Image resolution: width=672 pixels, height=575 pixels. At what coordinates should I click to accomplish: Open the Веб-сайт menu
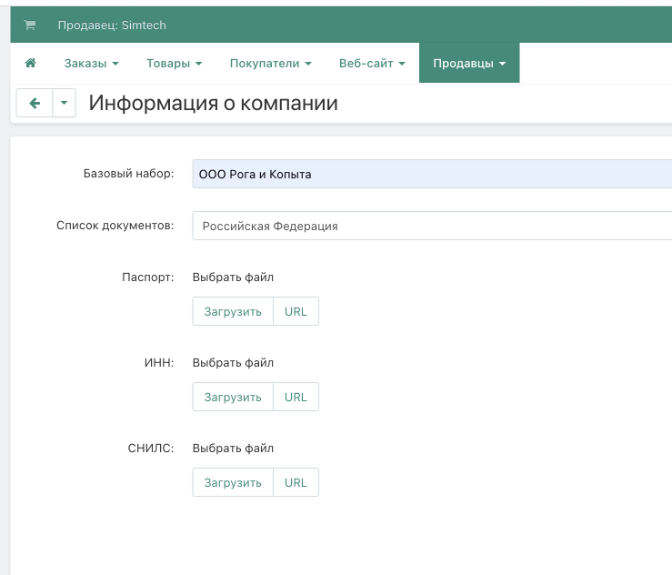click(x=371, y=64)
